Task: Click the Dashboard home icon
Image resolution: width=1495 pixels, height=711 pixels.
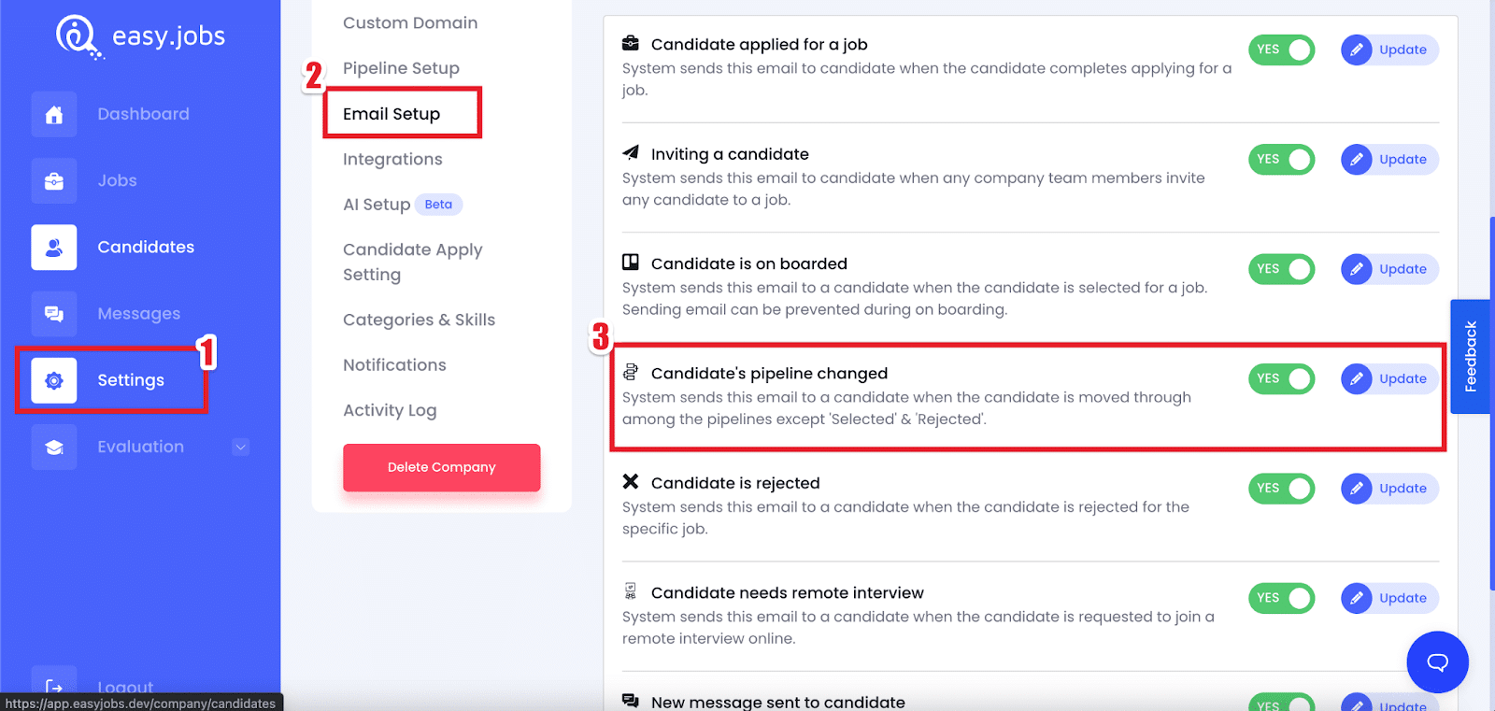Action: [x=54, y=114]
